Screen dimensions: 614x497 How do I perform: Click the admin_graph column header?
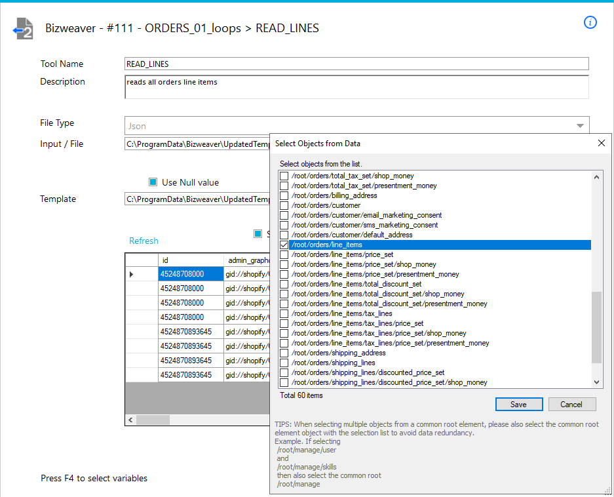coord(247,260)
